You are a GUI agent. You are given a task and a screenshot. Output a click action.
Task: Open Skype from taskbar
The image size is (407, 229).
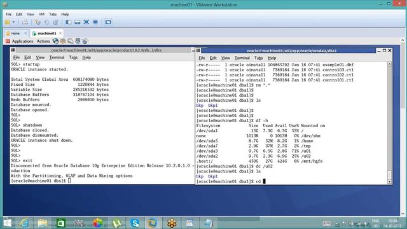point(135,223)
